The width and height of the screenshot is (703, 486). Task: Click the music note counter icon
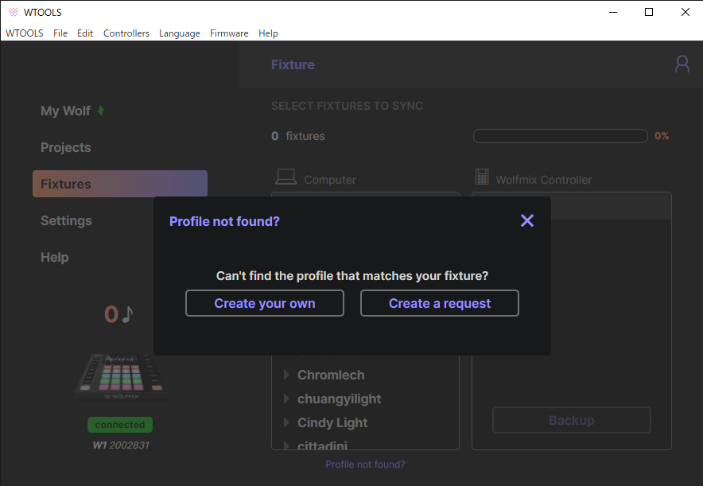click(128, 314)
